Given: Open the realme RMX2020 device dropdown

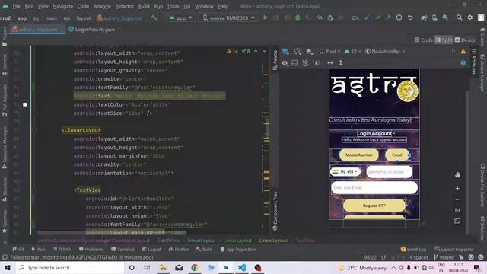Looking at the screenshot, I should [229, 18].
